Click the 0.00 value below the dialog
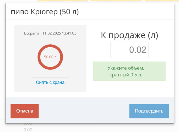 point(28,130)
